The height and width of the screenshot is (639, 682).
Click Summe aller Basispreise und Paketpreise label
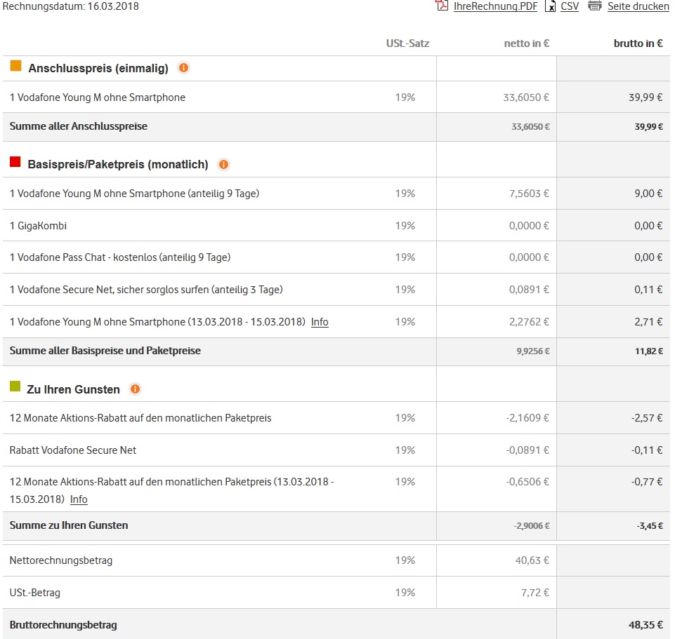105,351
